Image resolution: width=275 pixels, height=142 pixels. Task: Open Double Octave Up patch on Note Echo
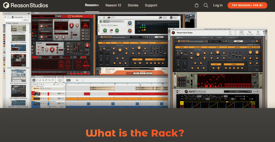click(x=117, y=21)
